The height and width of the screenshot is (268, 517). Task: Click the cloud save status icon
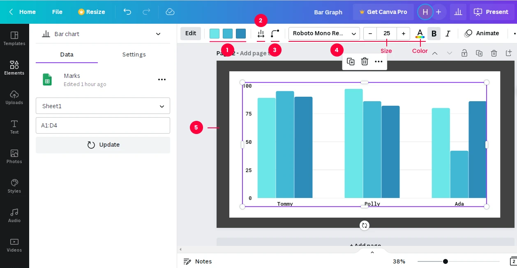click(x=170, y=12)
